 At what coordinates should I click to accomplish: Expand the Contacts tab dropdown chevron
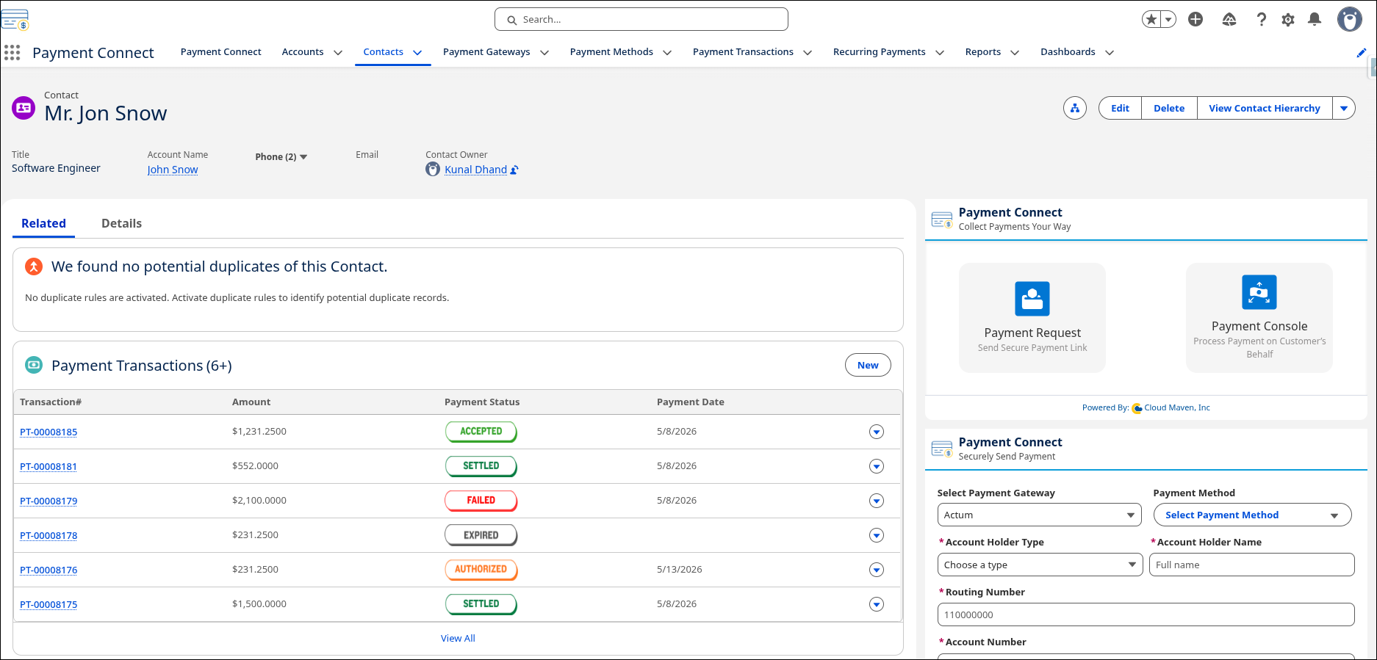417,53
